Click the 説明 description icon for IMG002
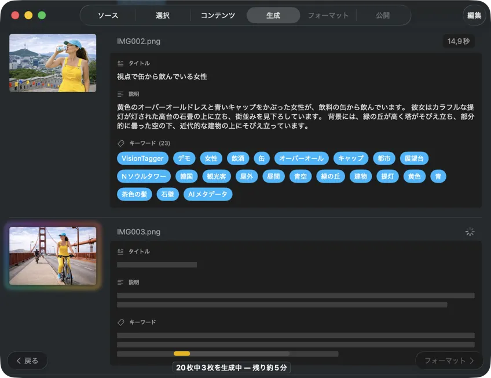This screenshot has width=491, height=378. (119, 93)
